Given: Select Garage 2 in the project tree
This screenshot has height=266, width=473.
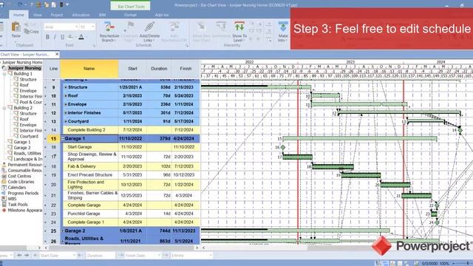Looking at the screenshot, I should [22, 148].
